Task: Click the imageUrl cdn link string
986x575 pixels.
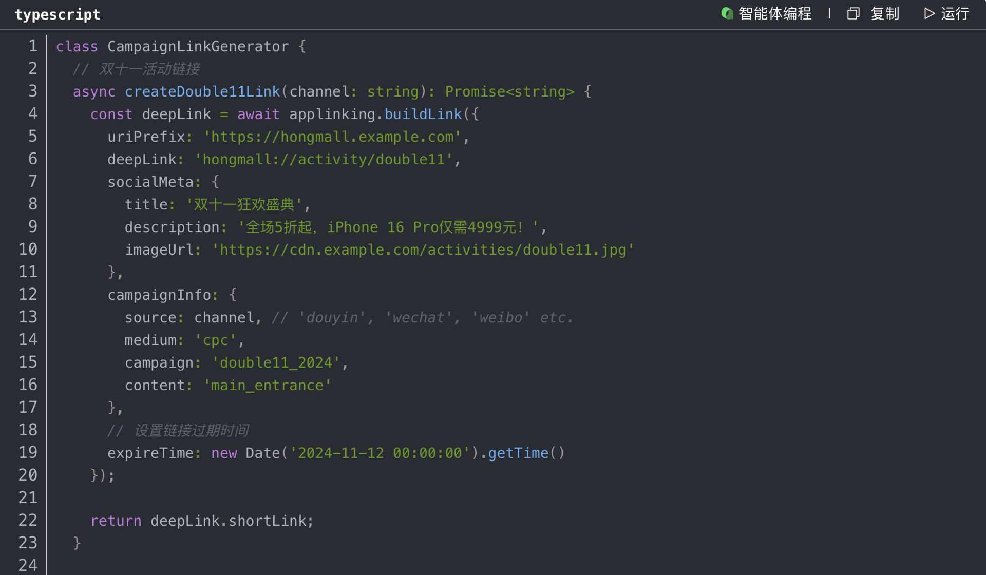Action: (423, 250)
